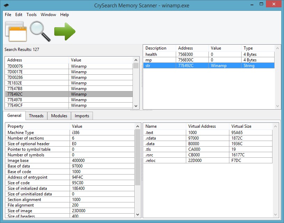
Task: Click the open process window icon
Action: click(x=16, y=31)
